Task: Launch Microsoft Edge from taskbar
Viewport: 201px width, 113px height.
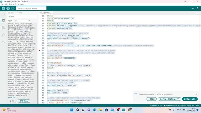Action: pyautogui.click(x=95, y=110)
